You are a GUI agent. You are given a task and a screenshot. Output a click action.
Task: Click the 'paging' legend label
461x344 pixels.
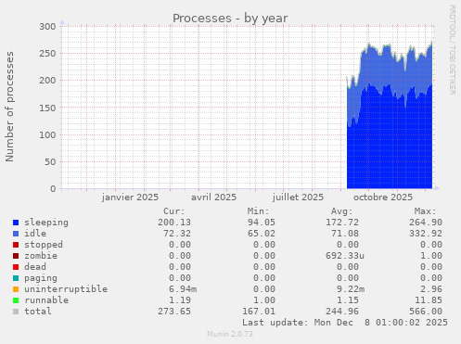41,278
